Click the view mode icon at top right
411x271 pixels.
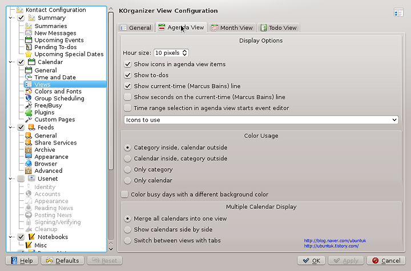(398, 13)
